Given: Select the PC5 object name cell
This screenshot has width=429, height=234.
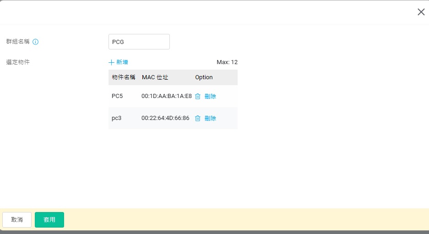Looking at the screenshot, I should click(x=117, y=96).
